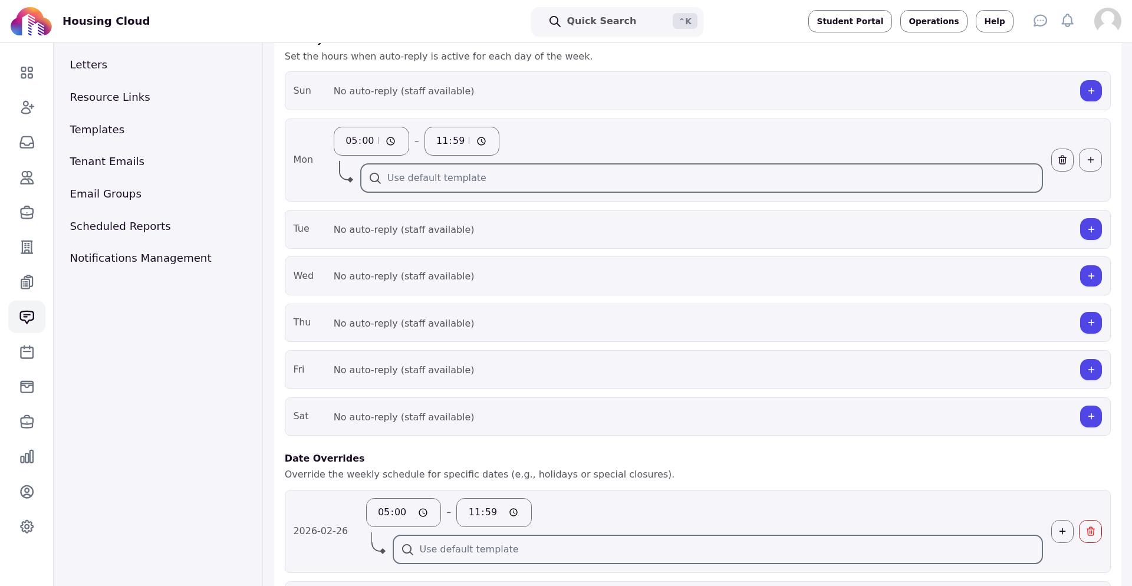
Task: Delete the 2026-02-26 date override
Action: [x=1090, y=531]
